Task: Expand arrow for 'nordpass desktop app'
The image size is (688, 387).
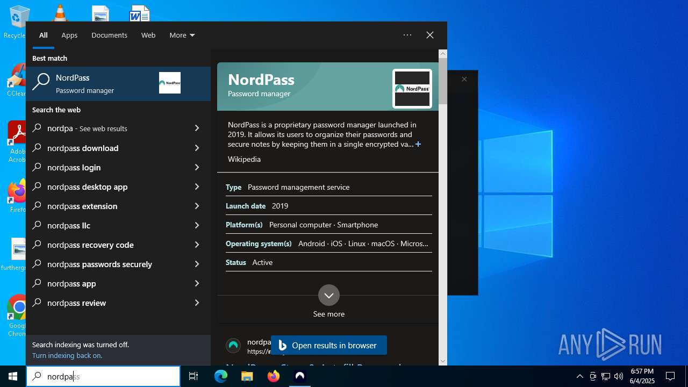Action: point(197,187)
